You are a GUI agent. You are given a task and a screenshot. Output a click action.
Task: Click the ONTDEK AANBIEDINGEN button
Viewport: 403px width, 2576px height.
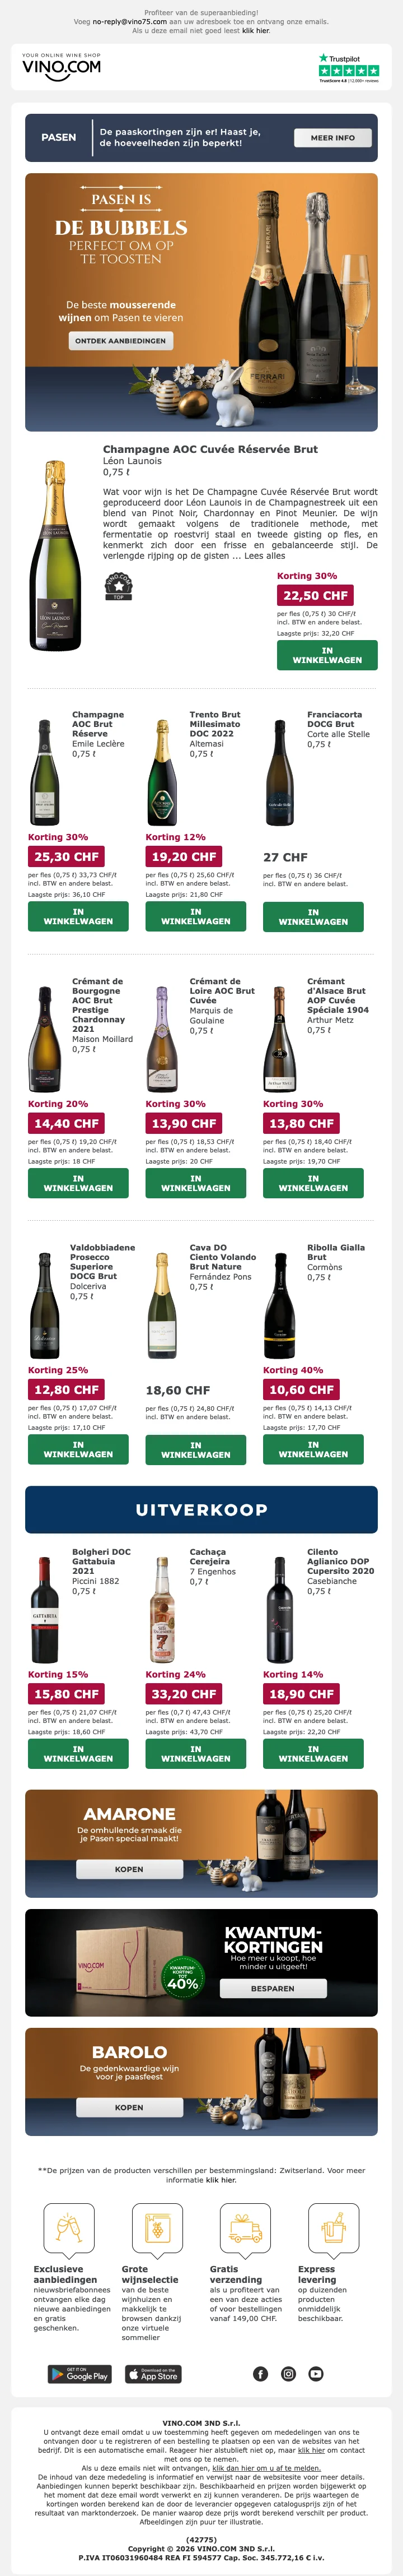tap(121, 341)
